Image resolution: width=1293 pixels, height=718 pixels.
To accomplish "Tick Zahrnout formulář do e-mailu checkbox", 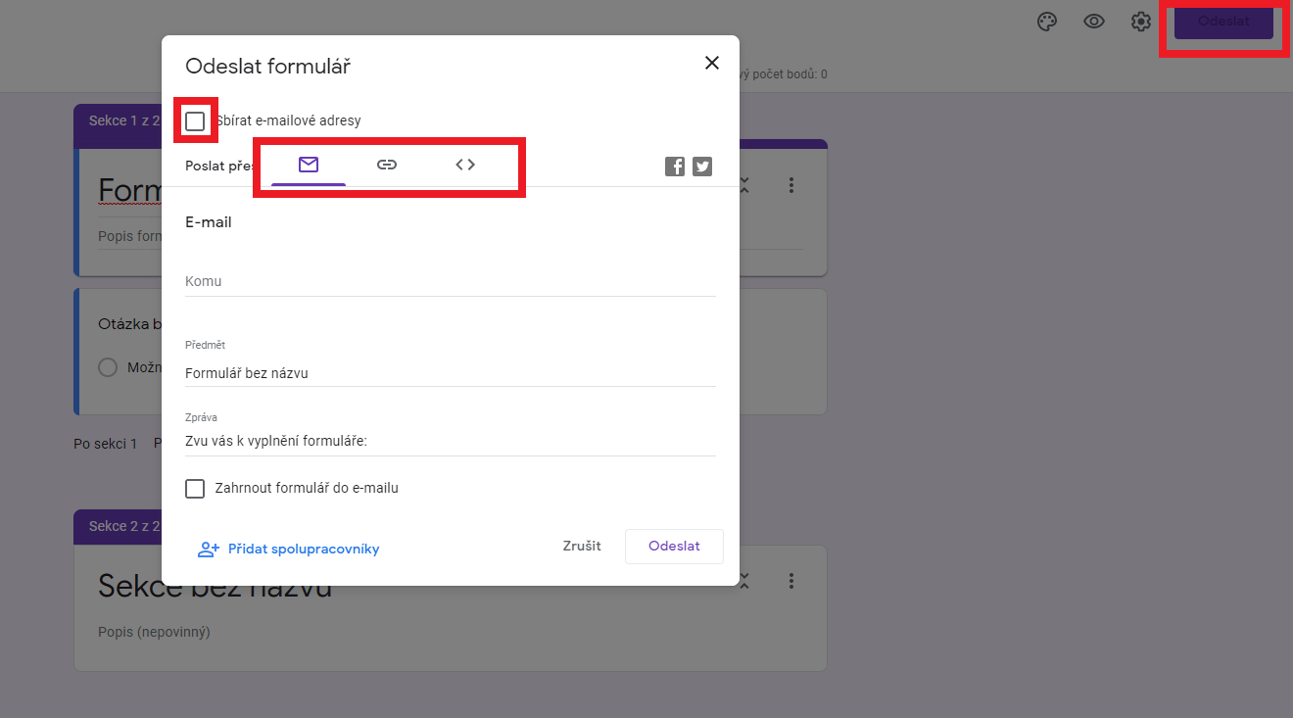I will (x=195, y=488).
